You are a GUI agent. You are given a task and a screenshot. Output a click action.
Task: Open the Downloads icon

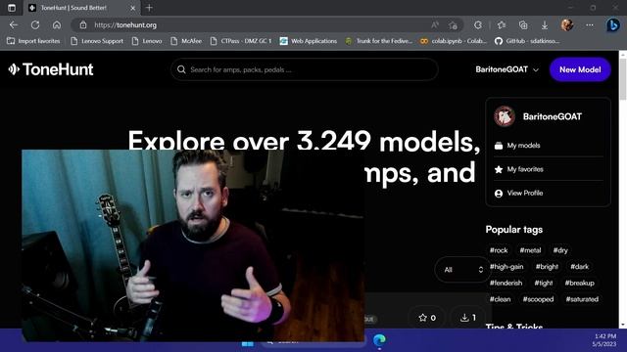545,25
